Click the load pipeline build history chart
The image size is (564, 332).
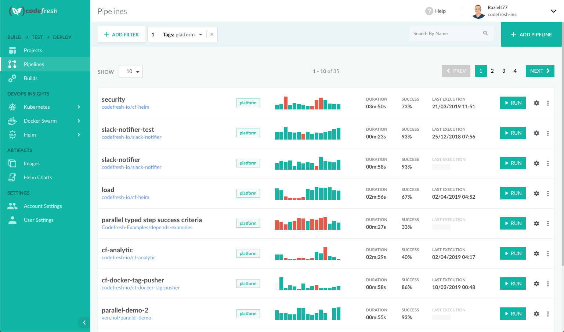click(308, 193)
